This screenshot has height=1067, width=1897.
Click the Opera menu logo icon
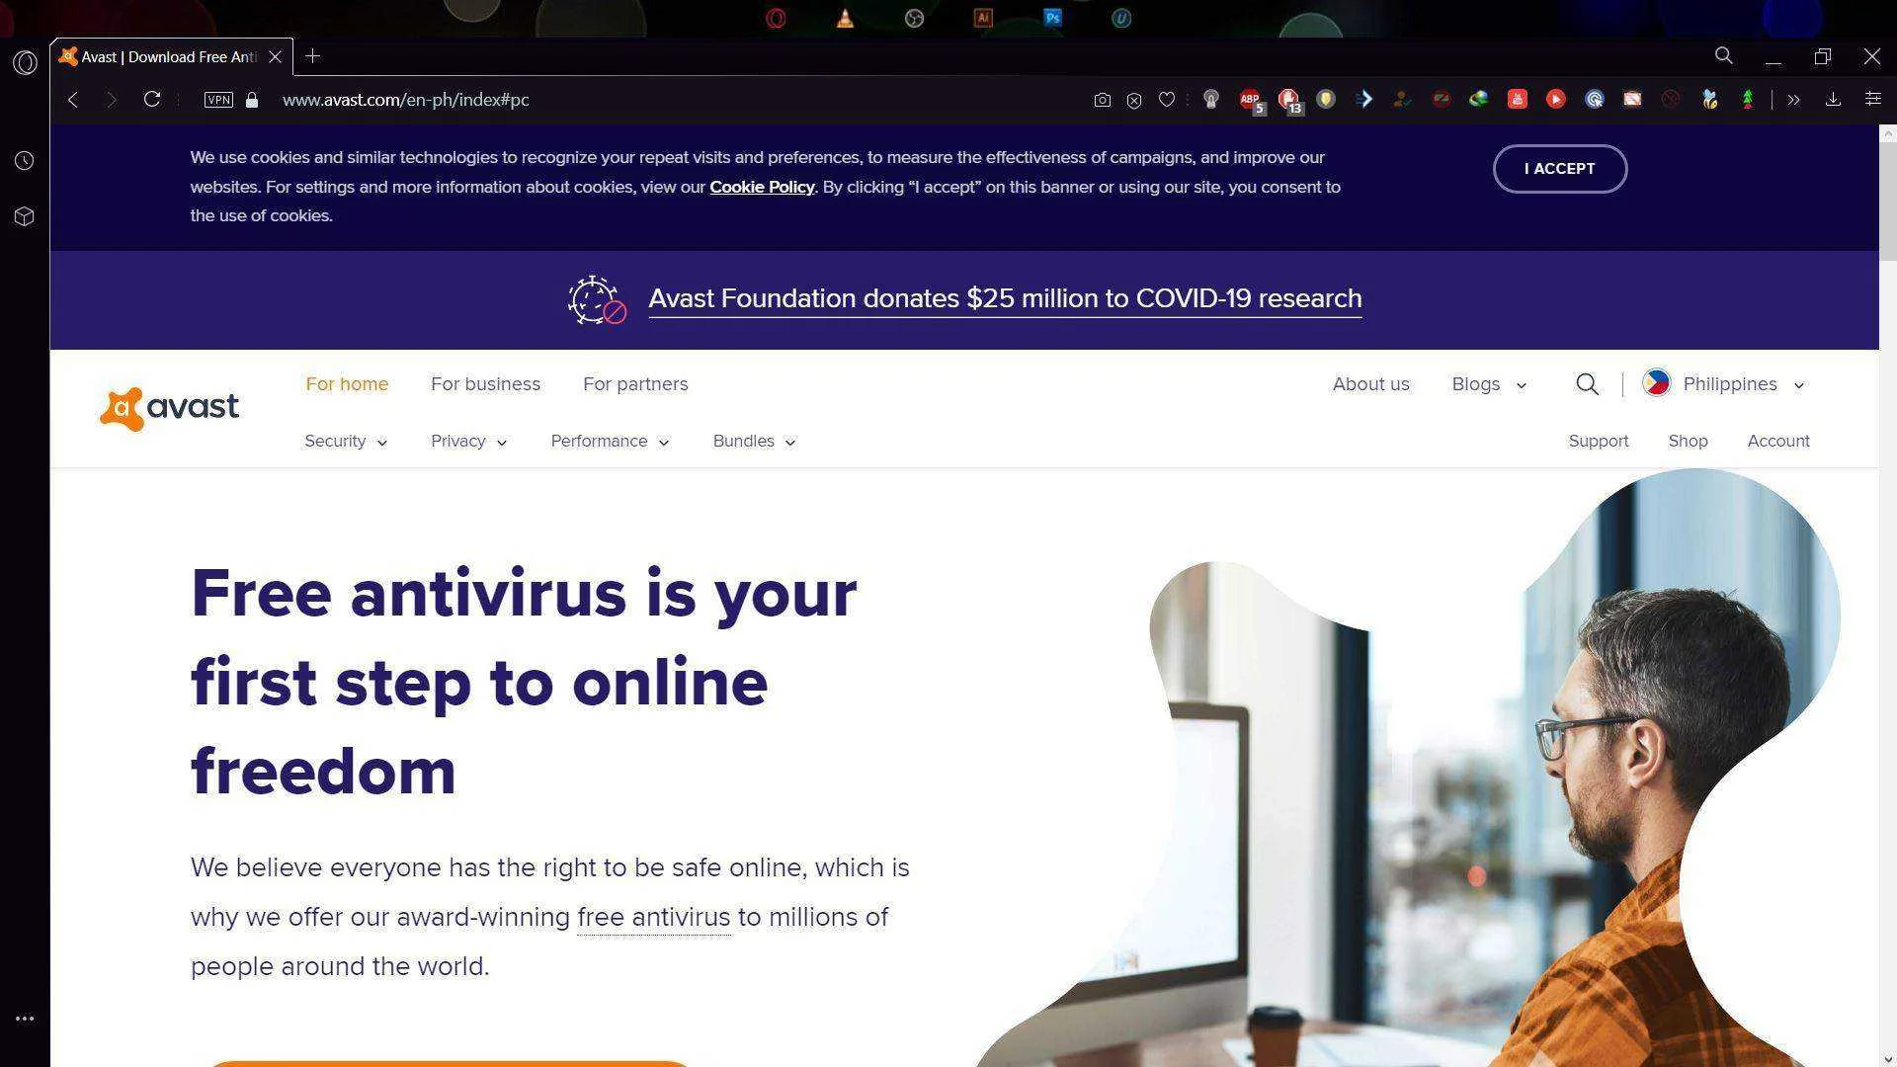pyautogui.click(x=25, y=62)
